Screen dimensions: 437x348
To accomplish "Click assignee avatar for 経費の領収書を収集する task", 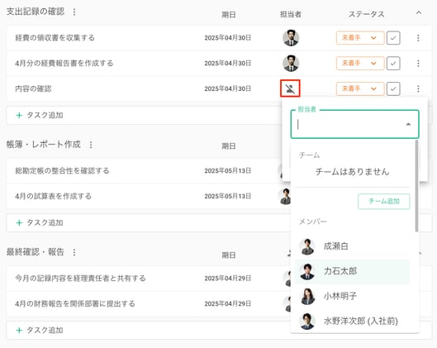I will (291, 38).
